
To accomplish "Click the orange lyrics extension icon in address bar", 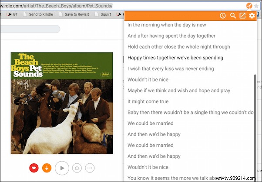I will click(249, 6).
